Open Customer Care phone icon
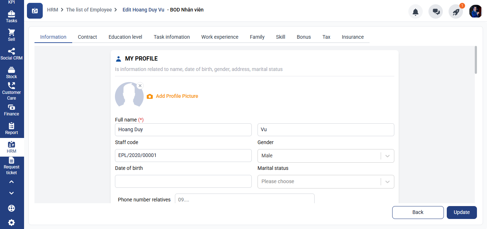 tap(11, 86)
